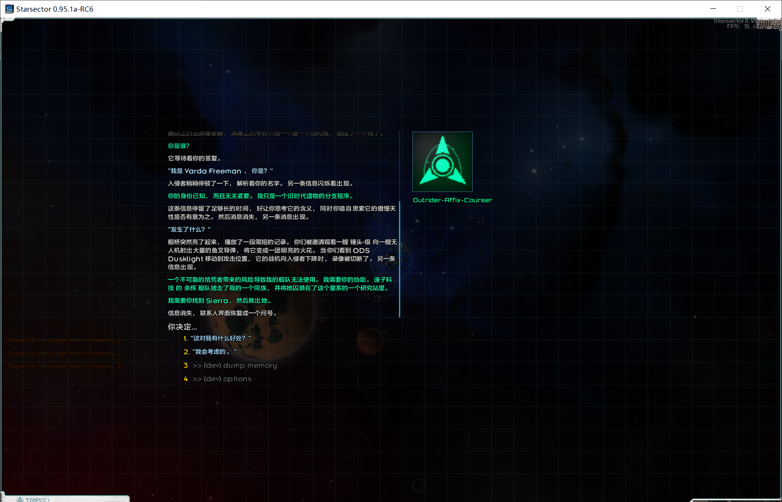This screenshot has height=502, width=782.
Task: Choose option 2 "我会考虑的。"
Action: (x=214, y=352)
